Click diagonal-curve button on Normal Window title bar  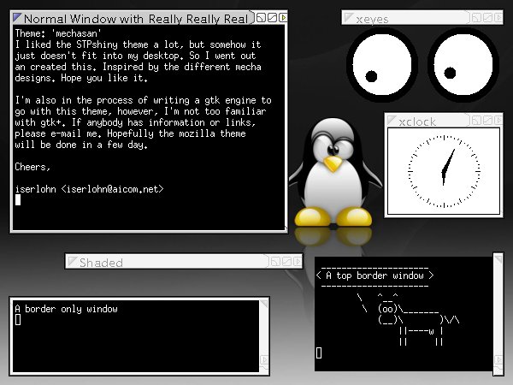pos(272,17)
